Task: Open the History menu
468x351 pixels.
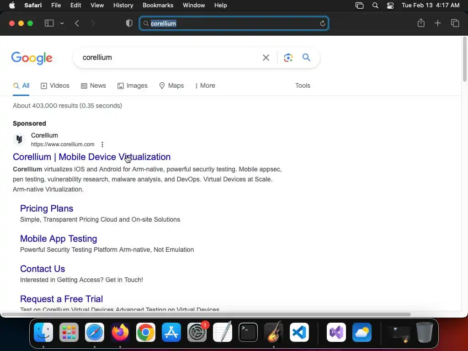Action: pos(123,5)
